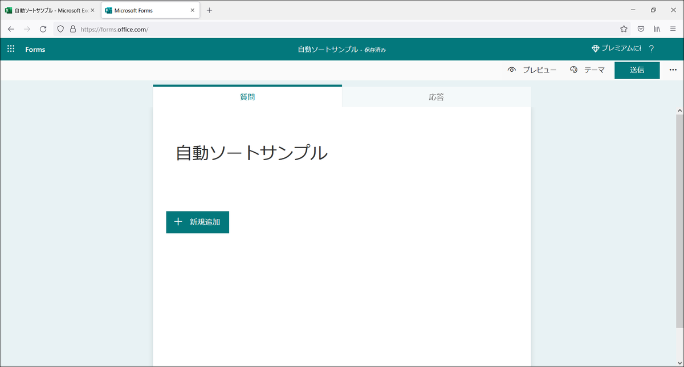684x367 pixels.
Task: Open the テーマ theme picker icon
Action: coord(573,70)
